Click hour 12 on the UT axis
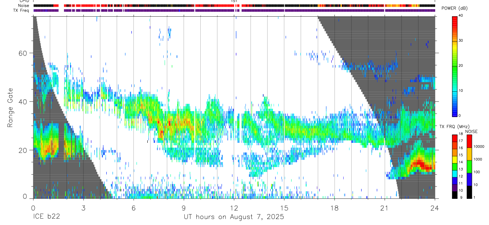This screenshot has height=225, width=489. pos(234,208)
